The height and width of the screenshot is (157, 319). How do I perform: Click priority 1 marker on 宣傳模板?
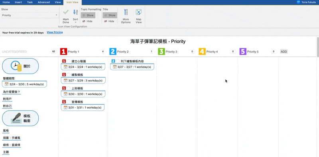(64, 102)
